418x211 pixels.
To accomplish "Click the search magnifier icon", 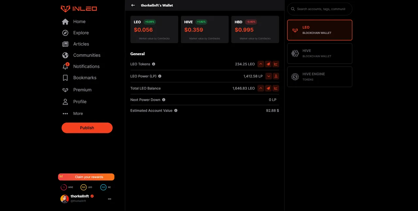I will click(x=293, y=9).
